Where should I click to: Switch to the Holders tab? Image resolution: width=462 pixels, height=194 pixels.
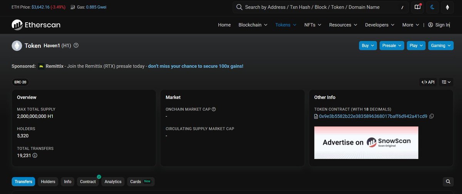[48, 182]
